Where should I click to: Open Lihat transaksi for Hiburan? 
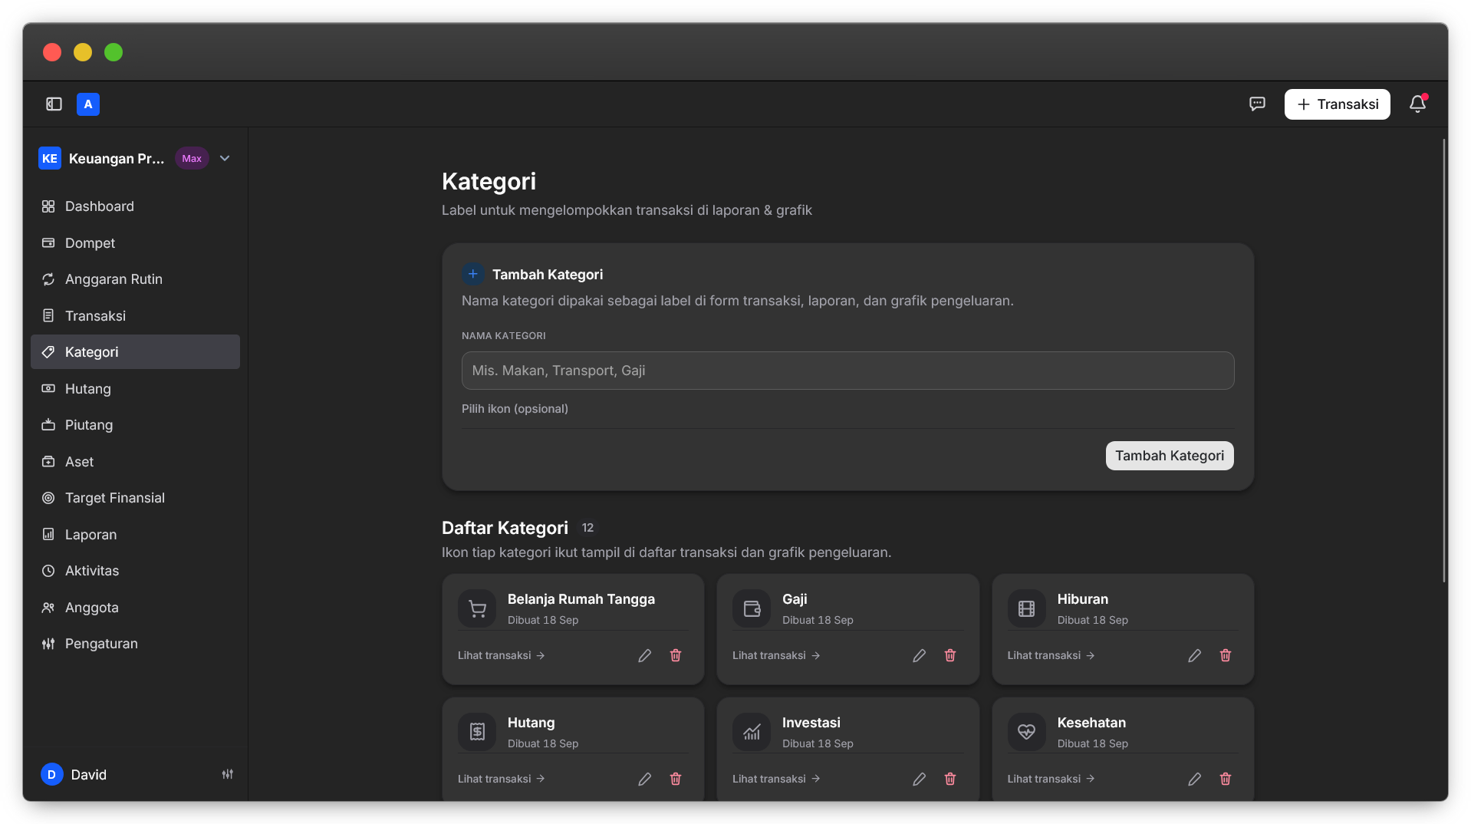pyautogui.click(x=1051, y=656)
